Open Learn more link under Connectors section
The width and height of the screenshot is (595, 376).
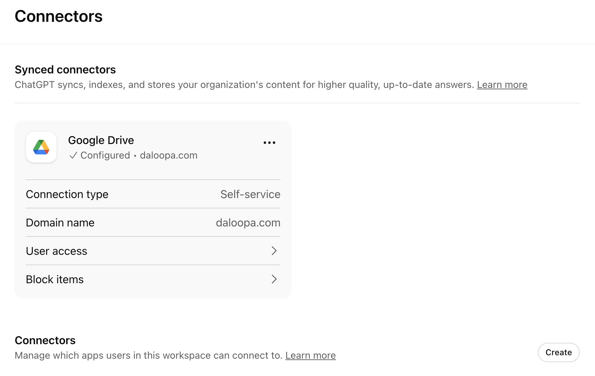(311, 356)
